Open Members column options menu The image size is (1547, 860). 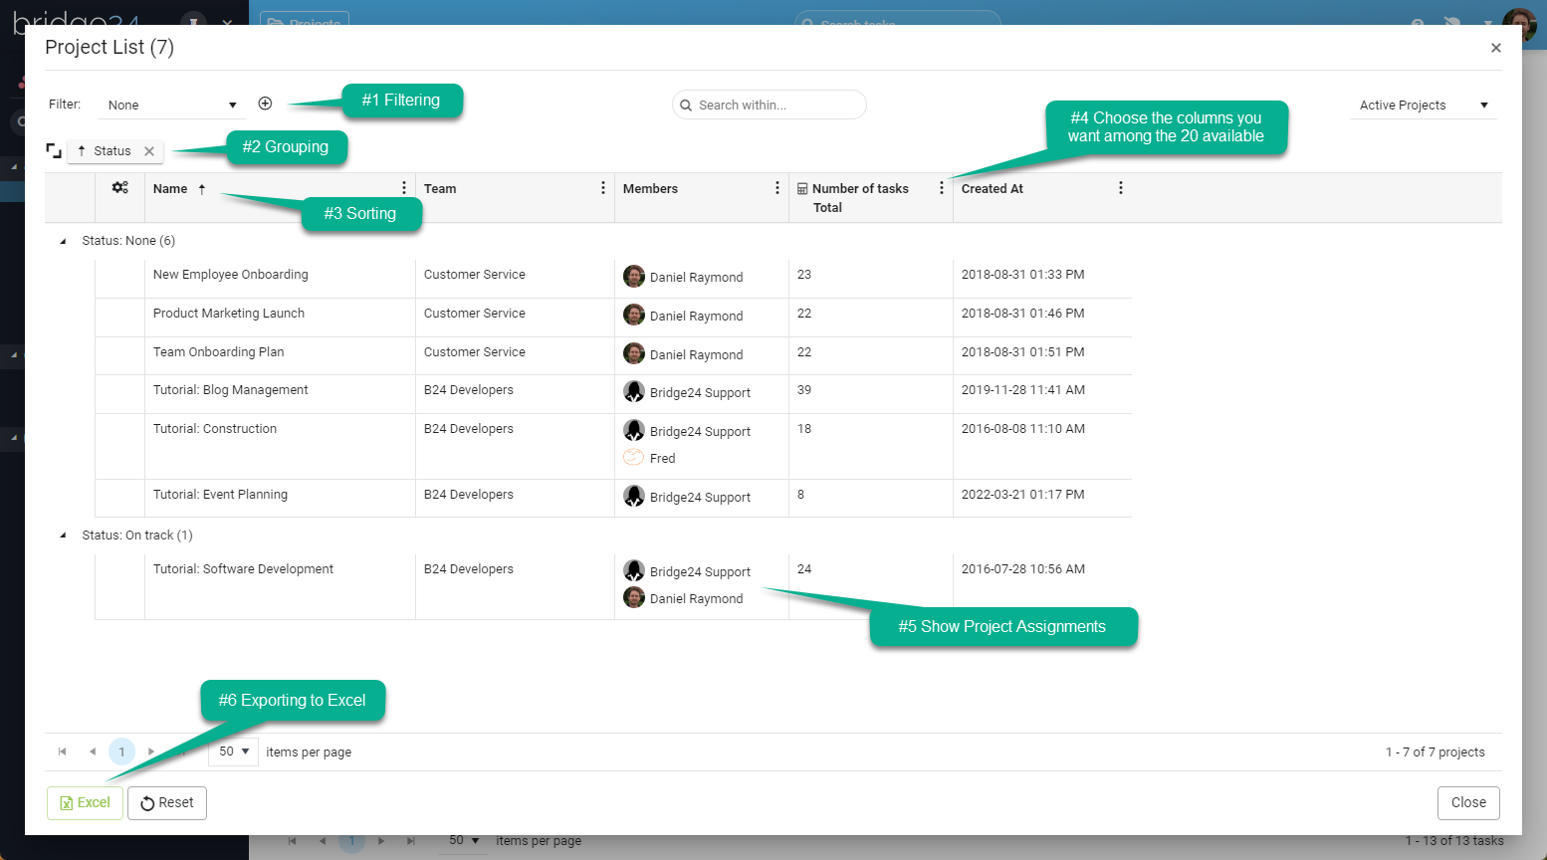(776, 188)
